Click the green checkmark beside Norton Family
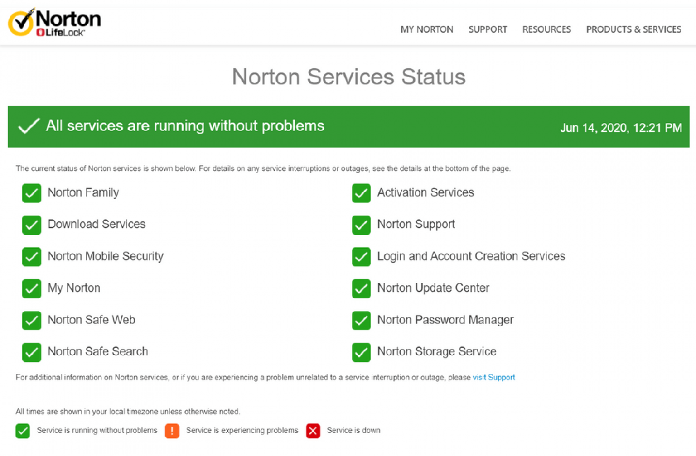The width and height of the screenshot is (696, 456). 31,193
